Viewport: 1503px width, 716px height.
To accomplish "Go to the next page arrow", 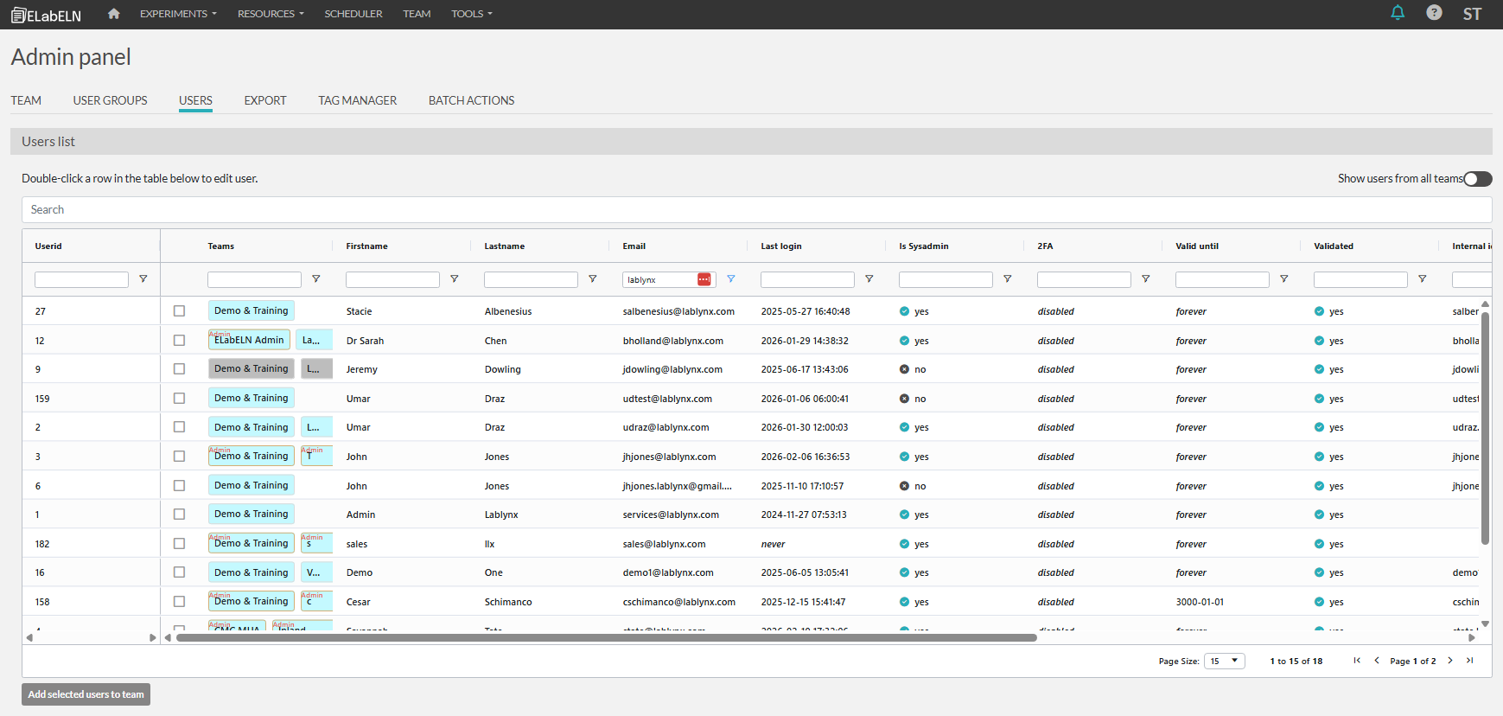I will [x=1450, y=661].
